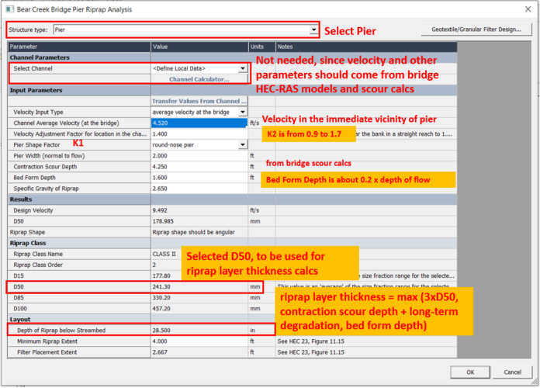540x388 pixels.
Task: Click the Riprap Class Name CLASS II cell
Action: (199, 254)
